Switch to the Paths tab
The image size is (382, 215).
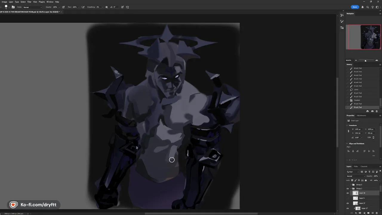[356, 166]
